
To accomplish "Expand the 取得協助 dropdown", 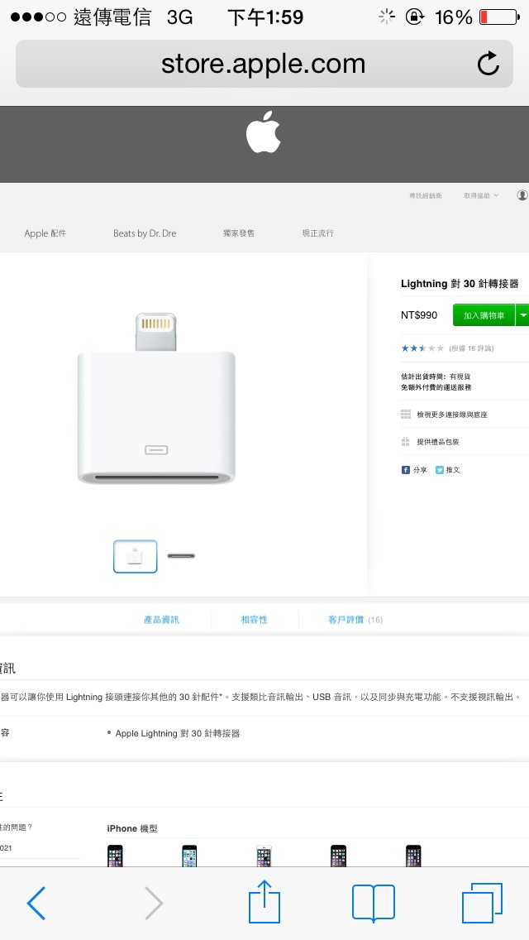I will (x=481, y=196).
